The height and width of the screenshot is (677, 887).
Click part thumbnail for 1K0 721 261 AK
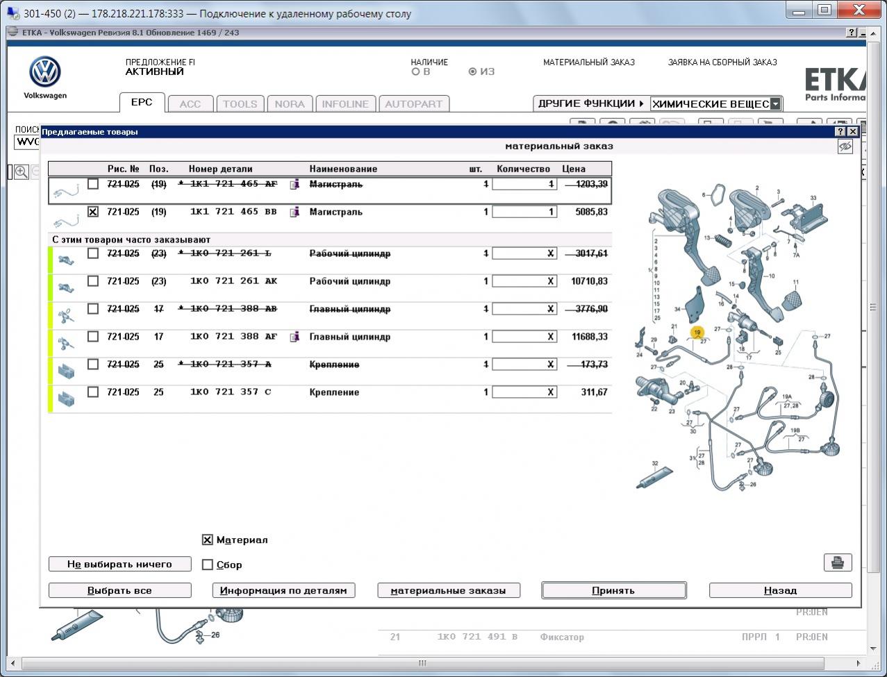point(67,287)
